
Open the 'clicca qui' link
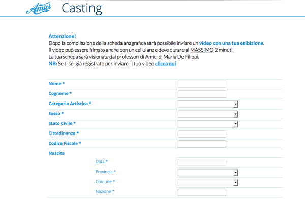tap(165, 64)
